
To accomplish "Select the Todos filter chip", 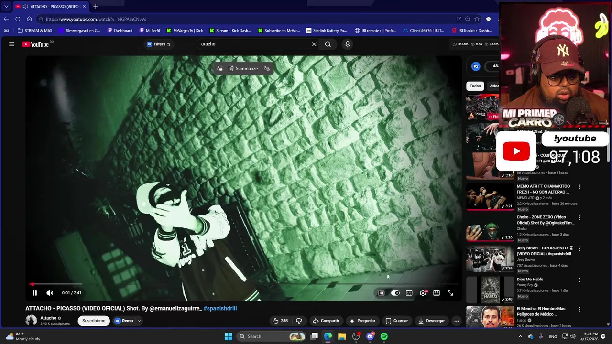I will tap(475, 86).
